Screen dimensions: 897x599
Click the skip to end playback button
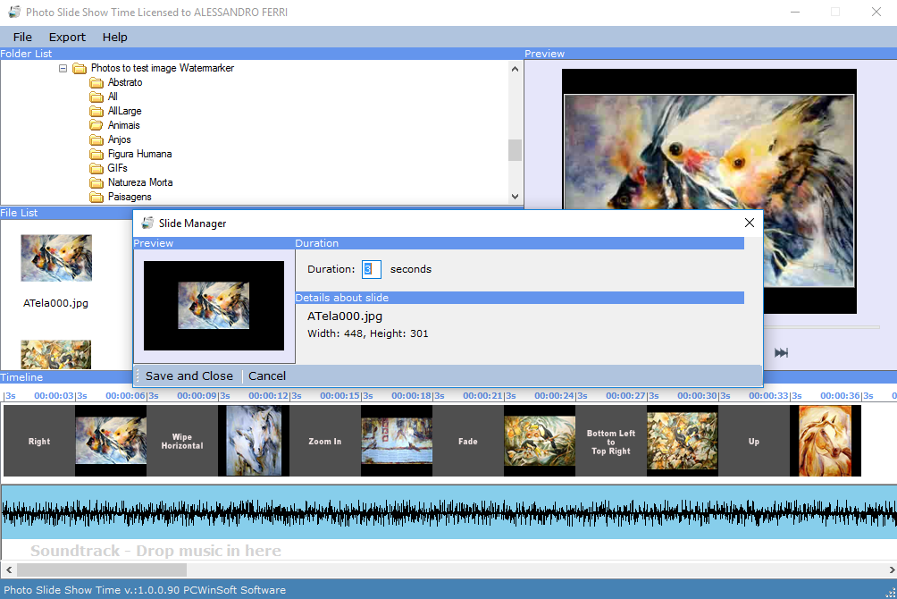782,353
